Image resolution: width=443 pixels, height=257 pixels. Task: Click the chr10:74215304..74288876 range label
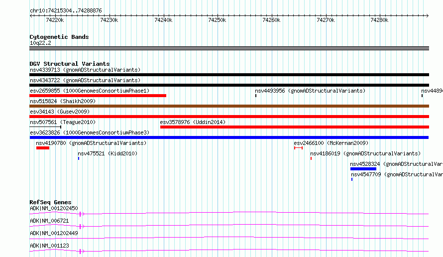(66, 10)
